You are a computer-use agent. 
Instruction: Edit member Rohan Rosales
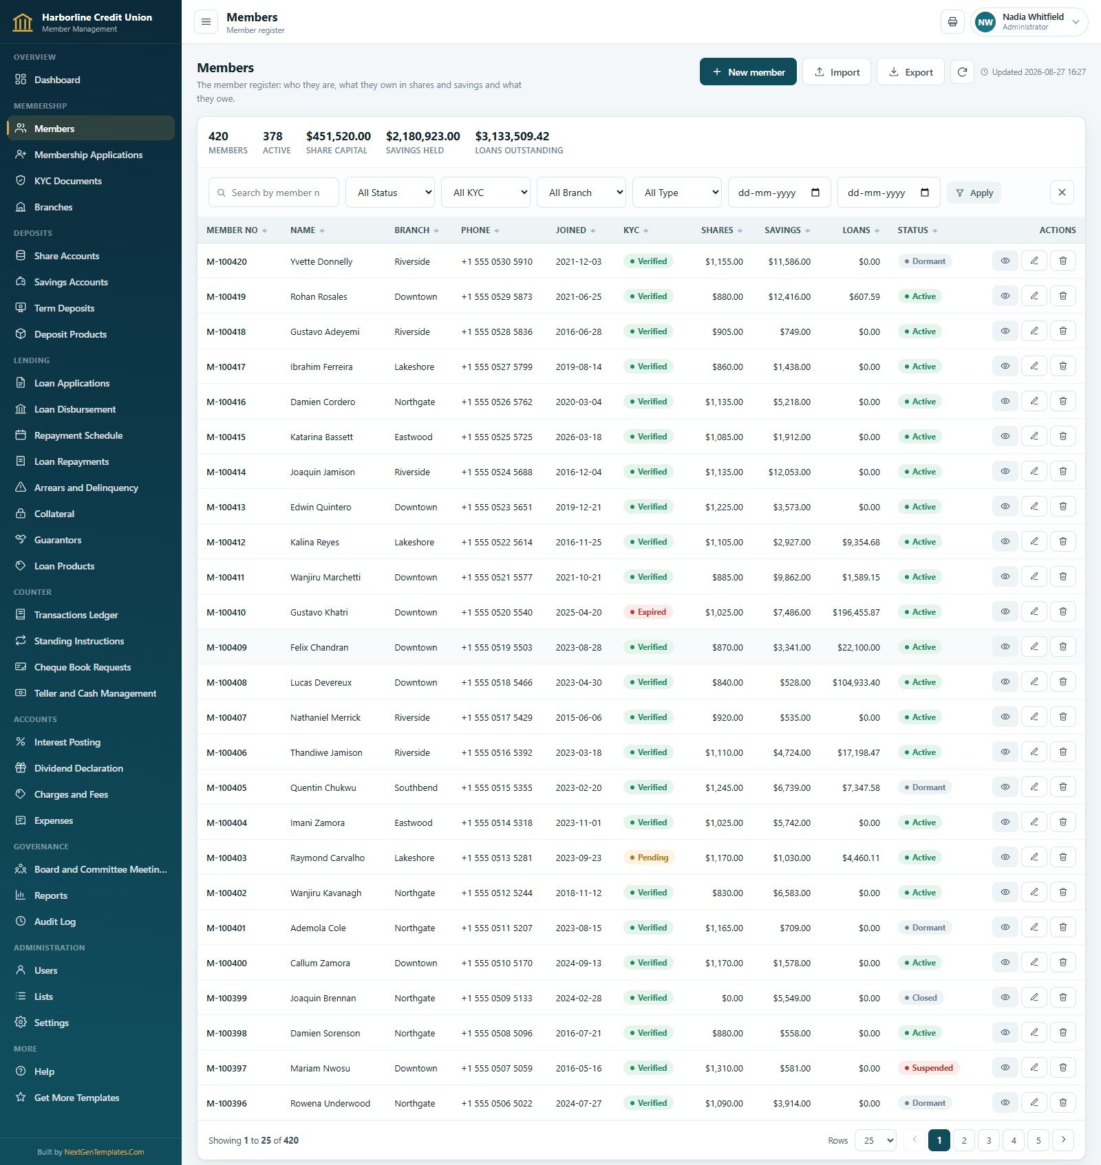(x=1034, y=296)
